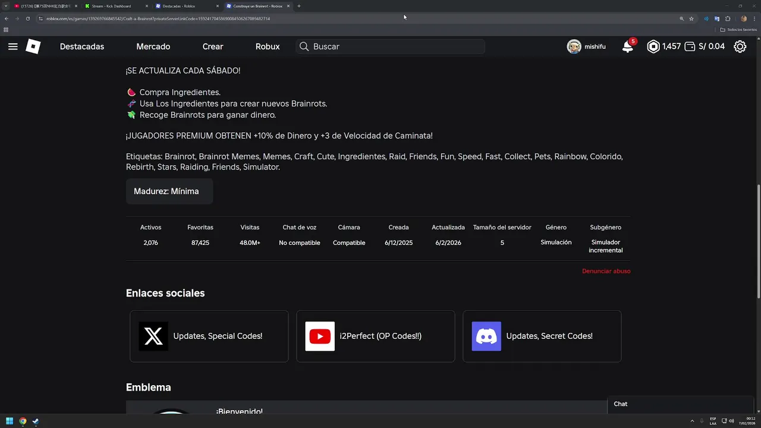The image size is (761, 428).
Task: Click Denunciar abuso link
Action: [606, 271]
